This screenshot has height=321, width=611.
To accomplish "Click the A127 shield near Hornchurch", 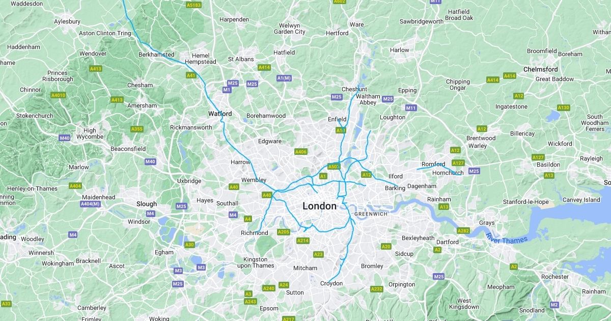I will pyautogui.click(x=458, y=163).
